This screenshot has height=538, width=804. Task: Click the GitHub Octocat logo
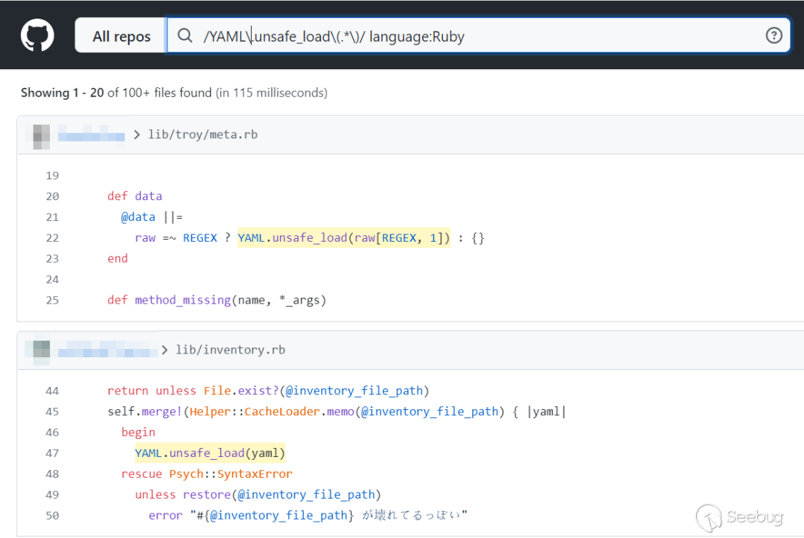pyautogui.click(x=37, y=35)
